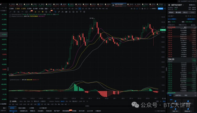Toggle the Volume indicator below chart
Image resolution: width=197 pixels, height=113 pixels.
(51, 101)
